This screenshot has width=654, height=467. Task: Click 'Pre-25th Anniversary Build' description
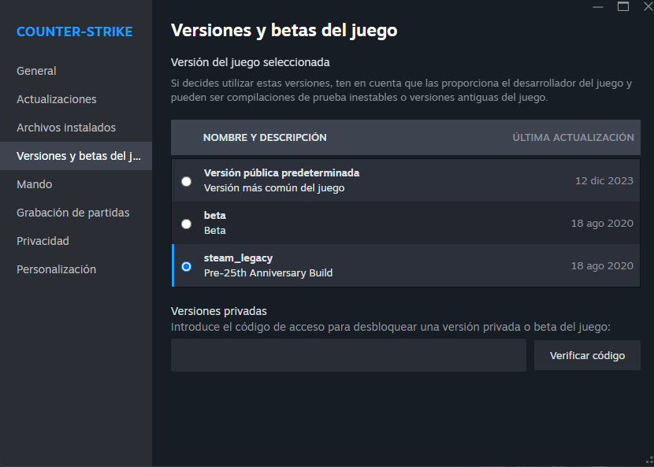coord(268,272)
